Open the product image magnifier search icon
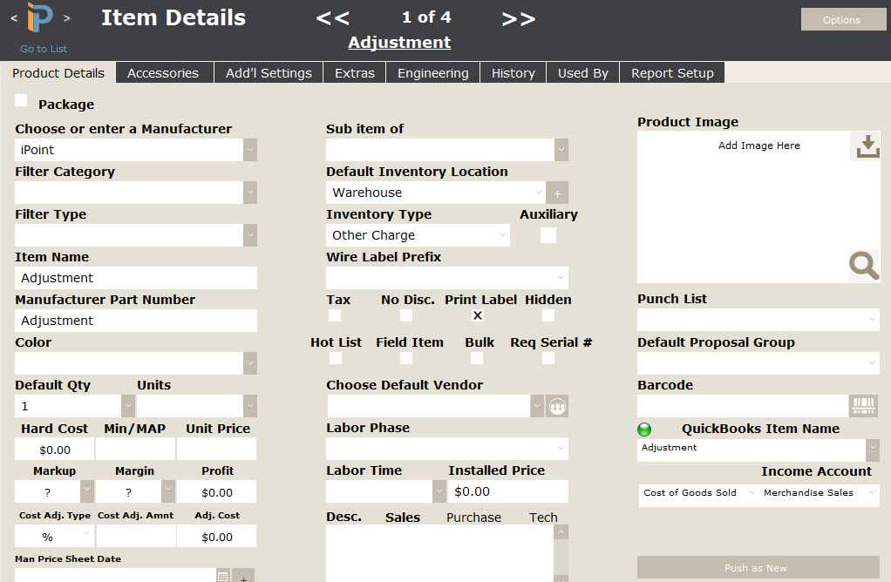 point(862,266)
